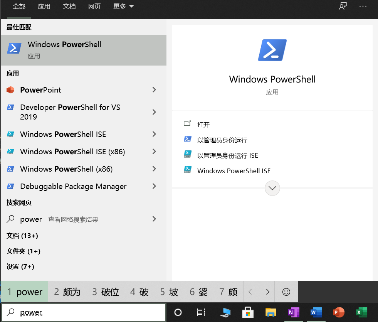The image size is (378, 322).
Task: Open Excel from the taskbar
Action: 361,313
